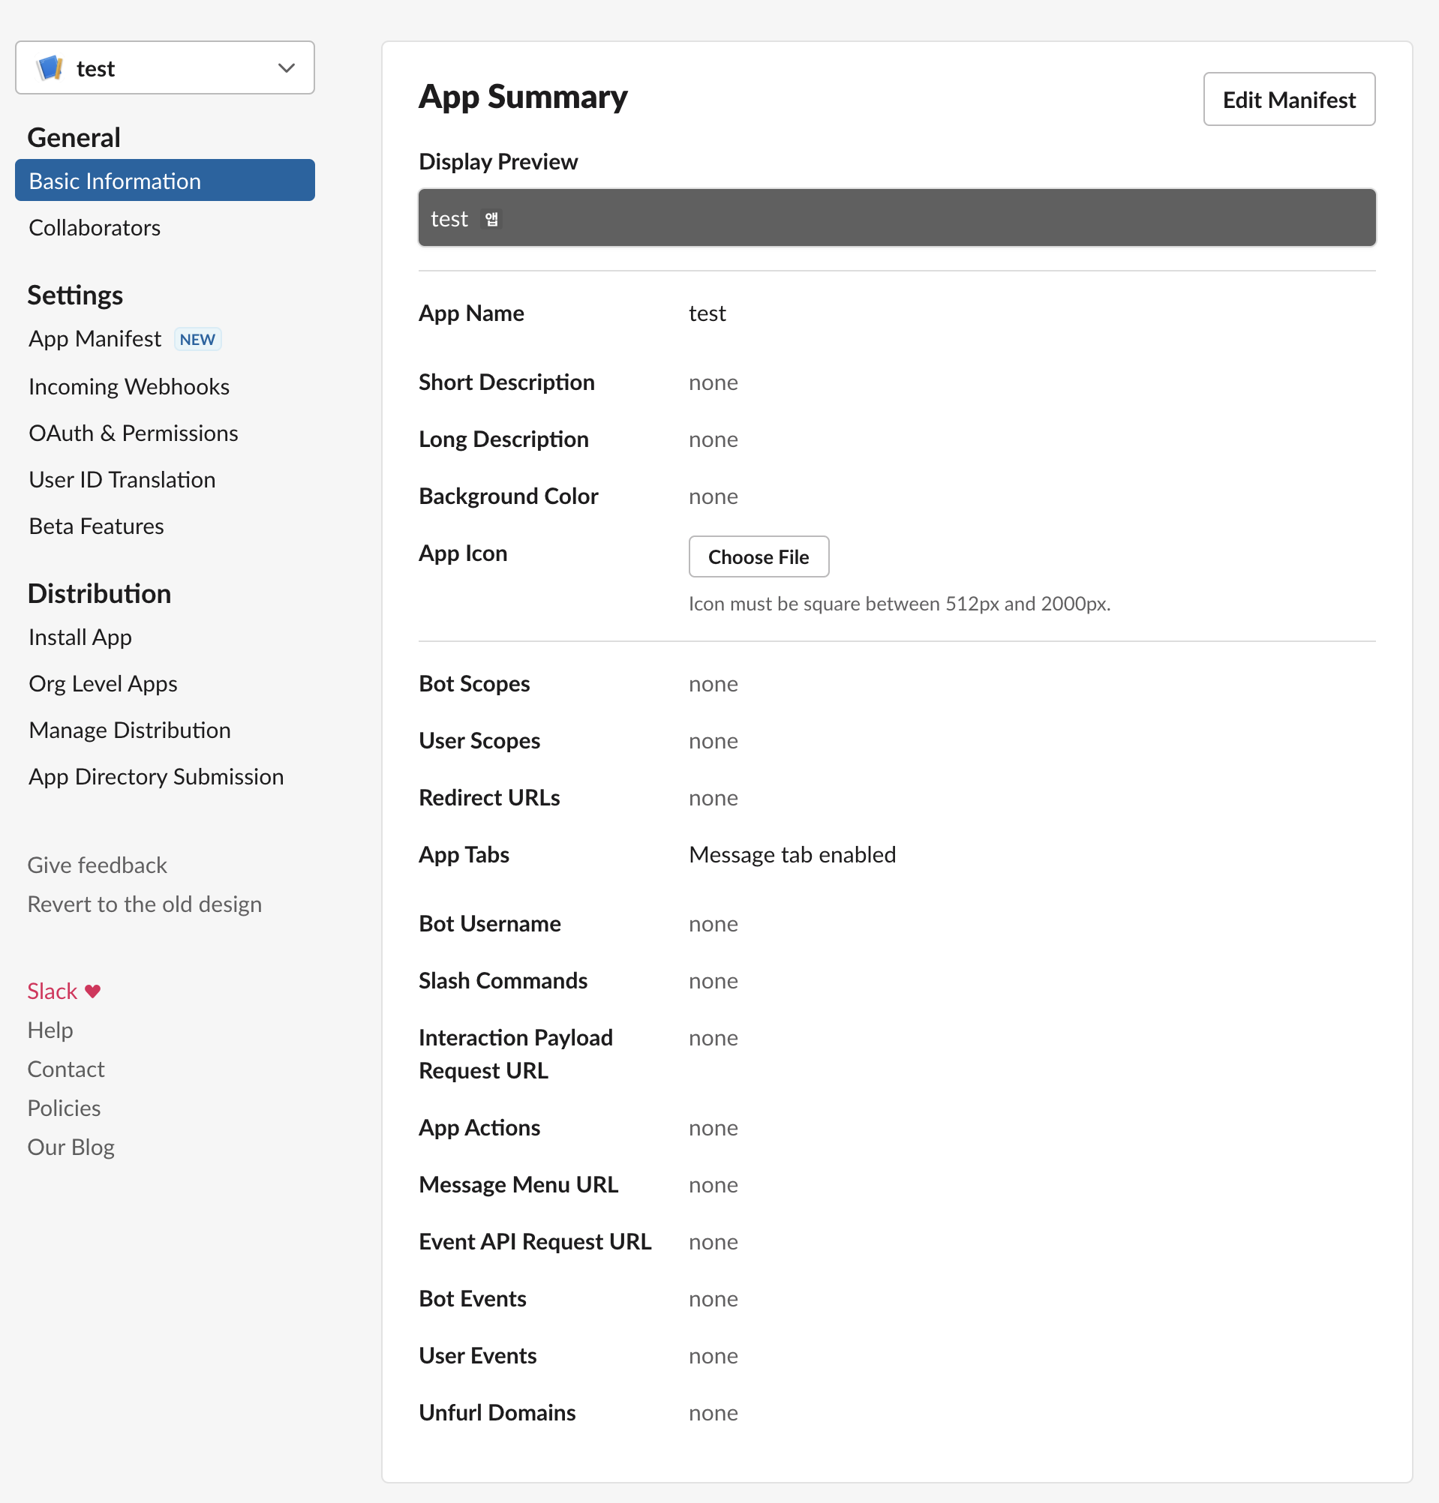Select Basic Information in sidebar
The image size is (1439, 1503).
click(x=165, y=181)
